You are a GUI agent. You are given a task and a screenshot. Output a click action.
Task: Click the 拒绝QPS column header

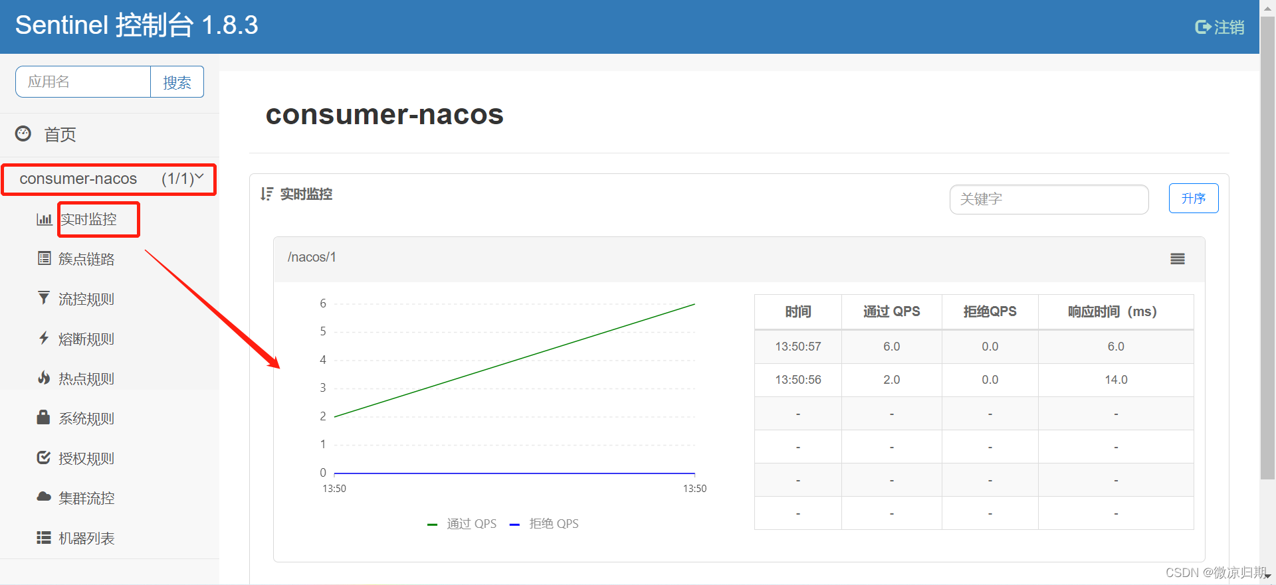[990, 311]
